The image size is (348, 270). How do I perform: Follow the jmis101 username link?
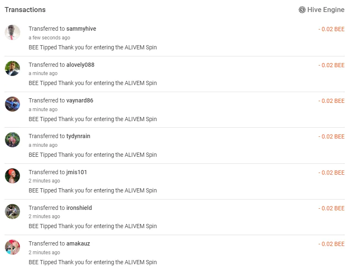pyautogui.click(x=77, y=172)
